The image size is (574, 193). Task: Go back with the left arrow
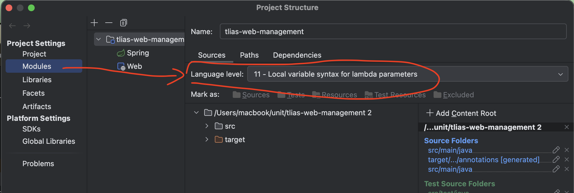coord(12,26)
